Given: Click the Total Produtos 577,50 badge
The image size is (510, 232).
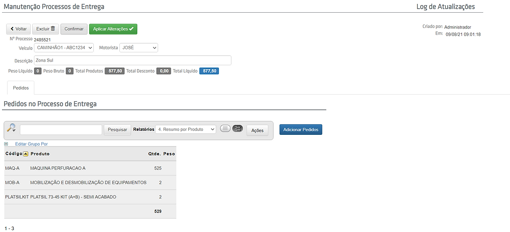Looking at the screenshot, I should click(114, 71).
